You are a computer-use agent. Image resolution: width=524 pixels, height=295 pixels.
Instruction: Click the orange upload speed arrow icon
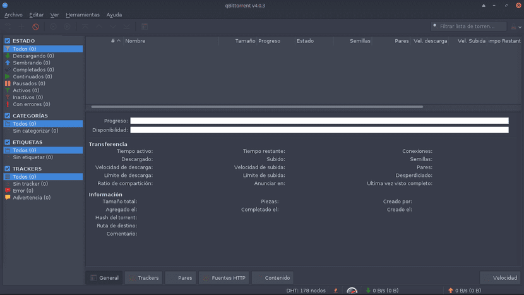(x=450, y=290)
